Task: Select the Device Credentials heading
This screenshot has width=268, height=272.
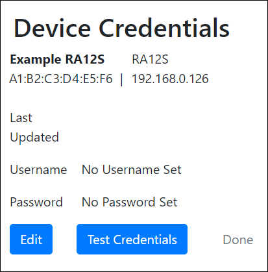Action: coord(121,29)
